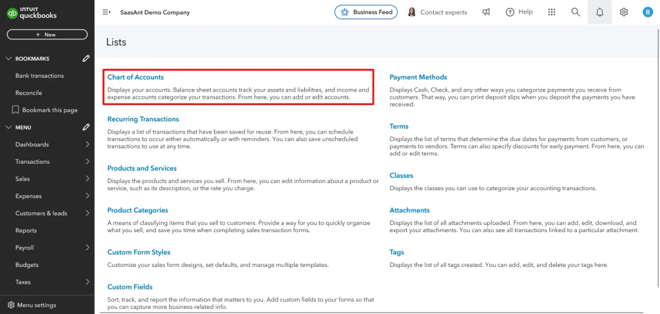Expand the Transactions submenu arrow
Screen dimensions: 660x314
(x=87, y=162)
